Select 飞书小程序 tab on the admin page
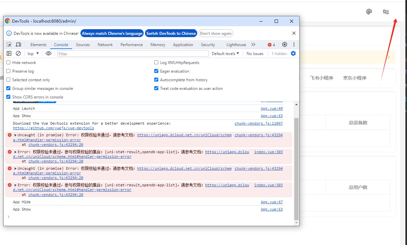Viewport: 407px width, 245px height. [322, 78]
